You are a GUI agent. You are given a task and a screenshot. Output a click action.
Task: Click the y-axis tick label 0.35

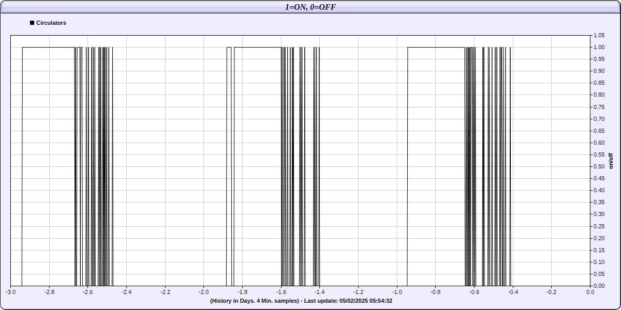599,202
